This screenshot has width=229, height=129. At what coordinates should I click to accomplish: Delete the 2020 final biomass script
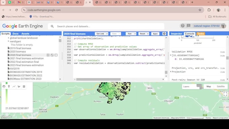click(x=56, y=55)
